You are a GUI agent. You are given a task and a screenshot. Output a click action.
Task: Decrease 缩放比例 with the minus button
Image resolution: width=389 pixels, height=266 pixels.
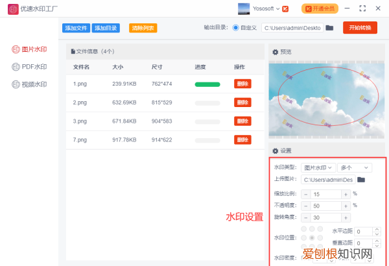(x=305, y=194)
